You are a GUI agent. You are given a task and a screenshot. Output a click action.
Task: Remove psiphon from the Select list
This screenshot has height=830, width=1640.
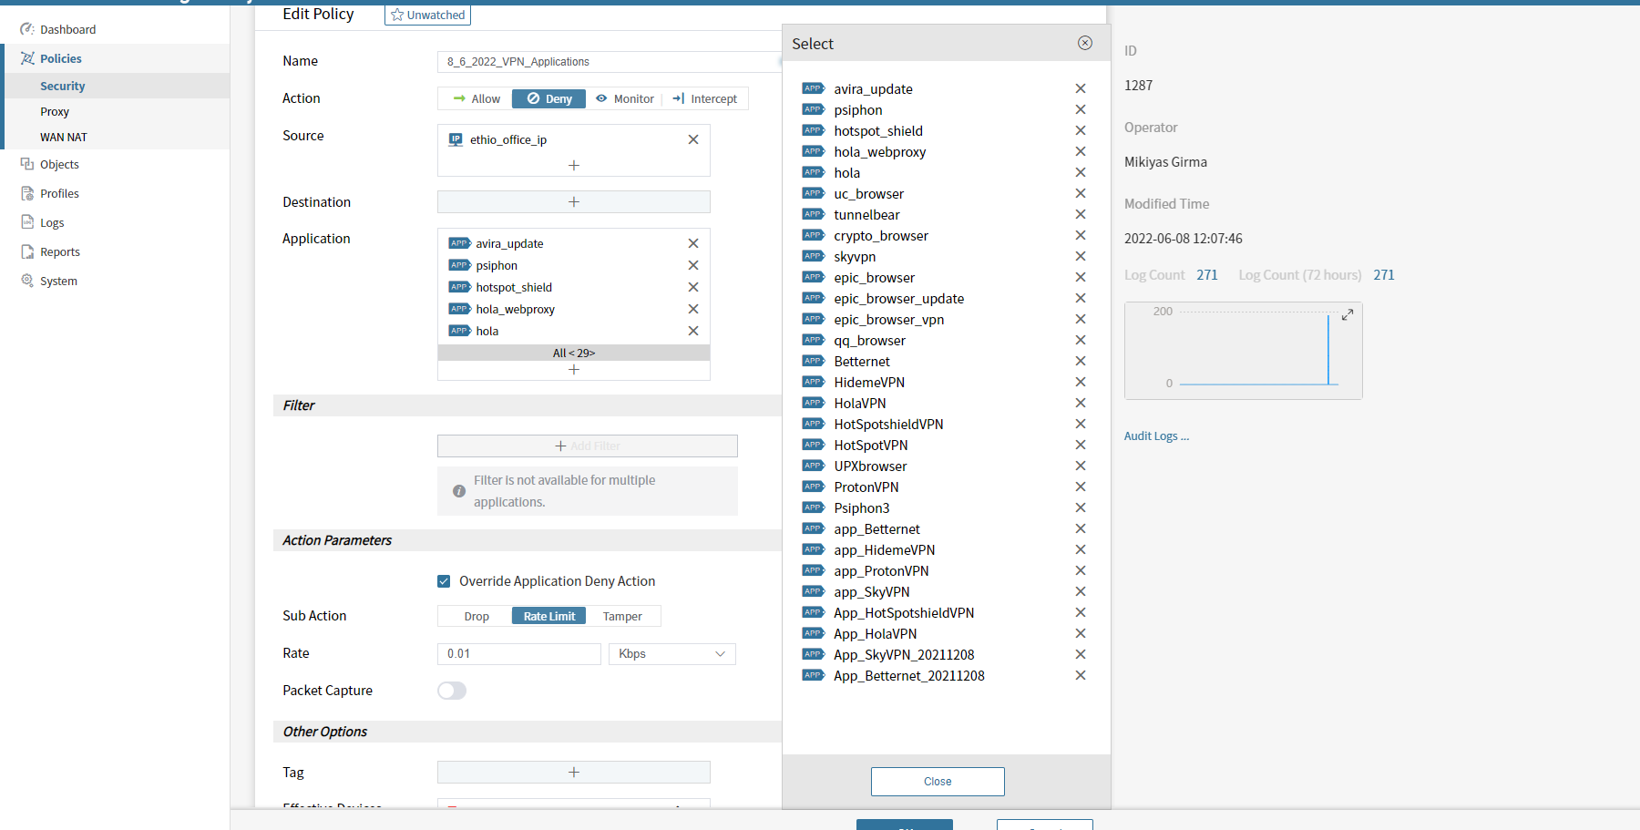click(x=1080, y=110)
